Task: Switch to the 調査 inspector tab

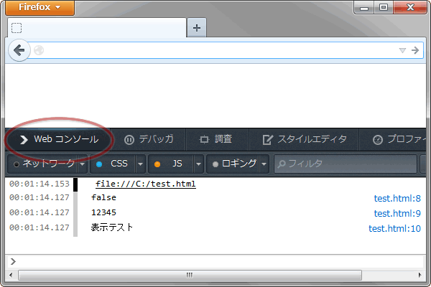Action: pos(216,139)
